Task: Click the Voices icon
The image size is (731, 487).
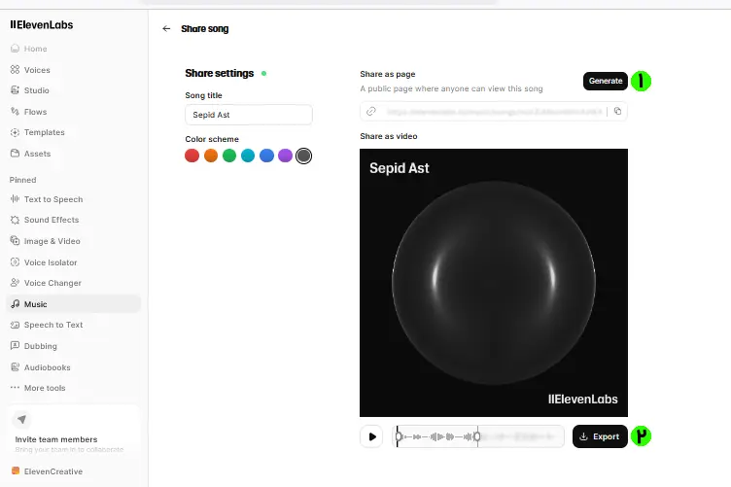Action: pos(15,69)
